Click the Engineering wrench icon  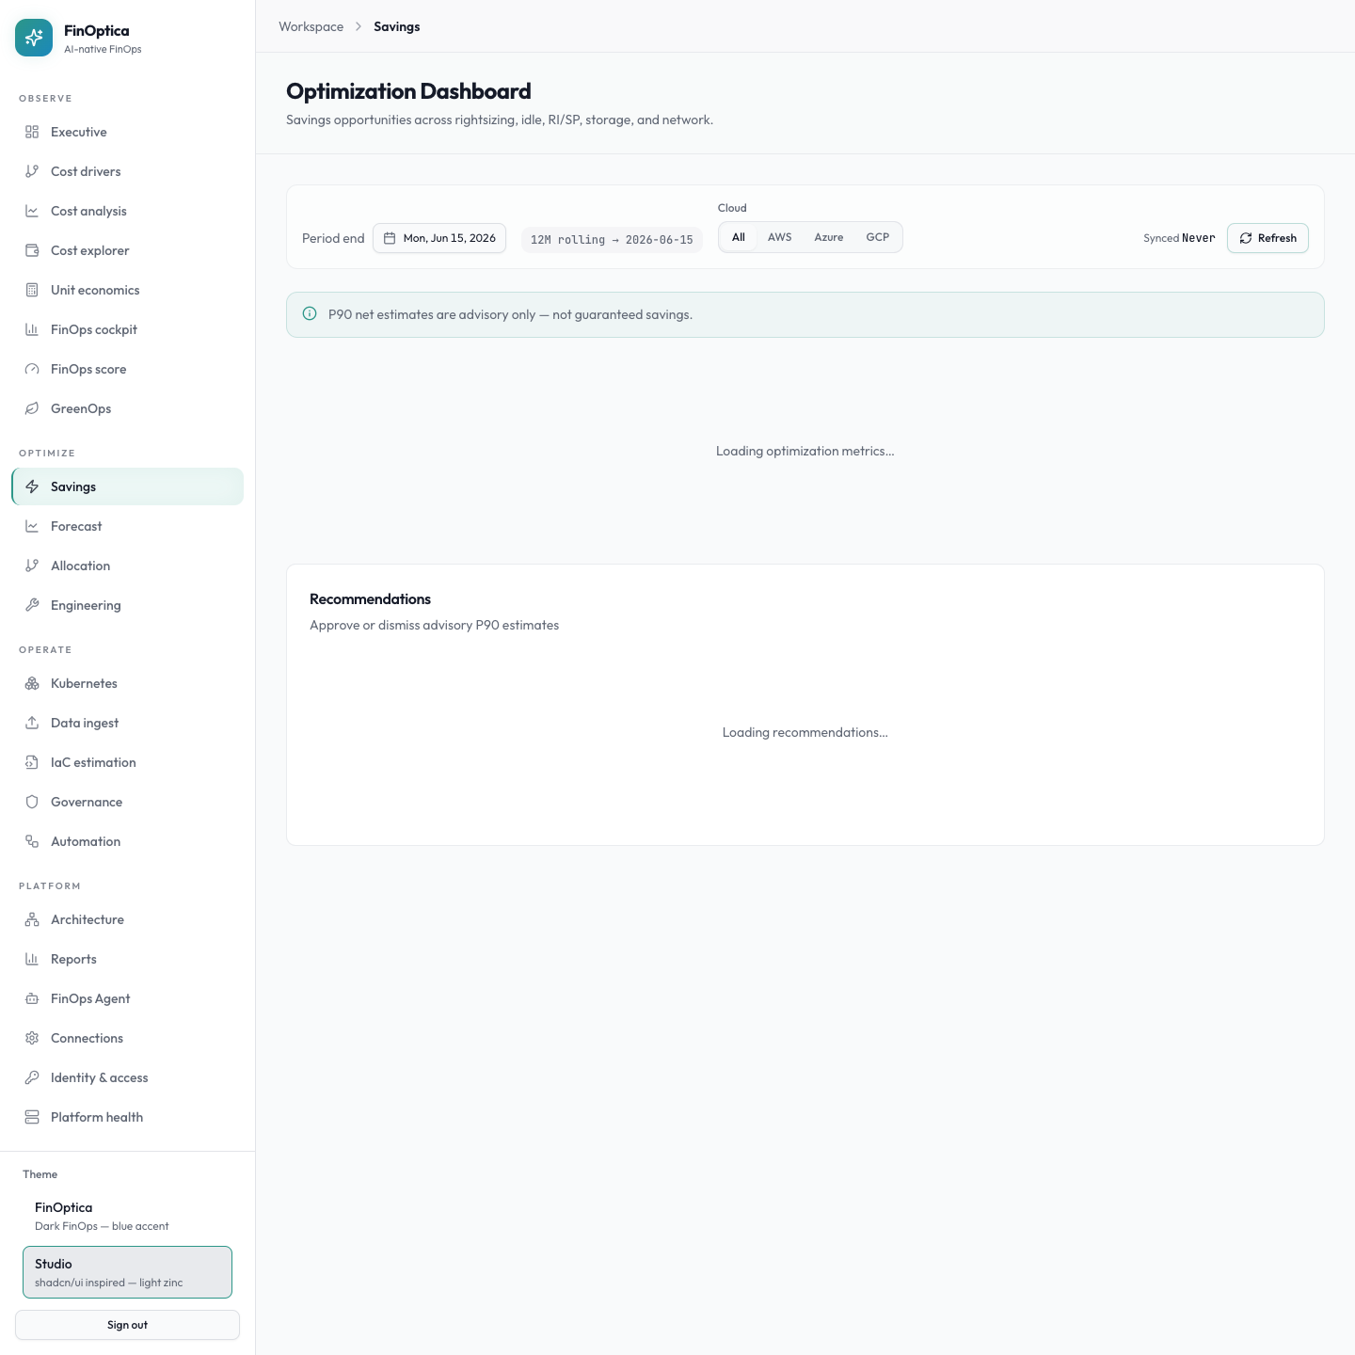(32, 605)
